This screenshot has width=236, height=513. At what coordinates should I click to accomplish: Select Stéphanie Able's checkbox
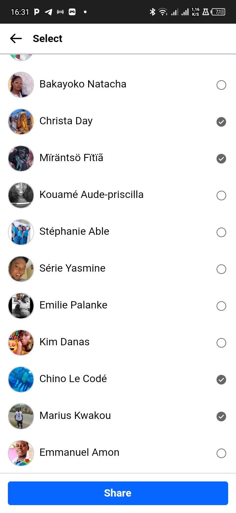click(221, 232)
